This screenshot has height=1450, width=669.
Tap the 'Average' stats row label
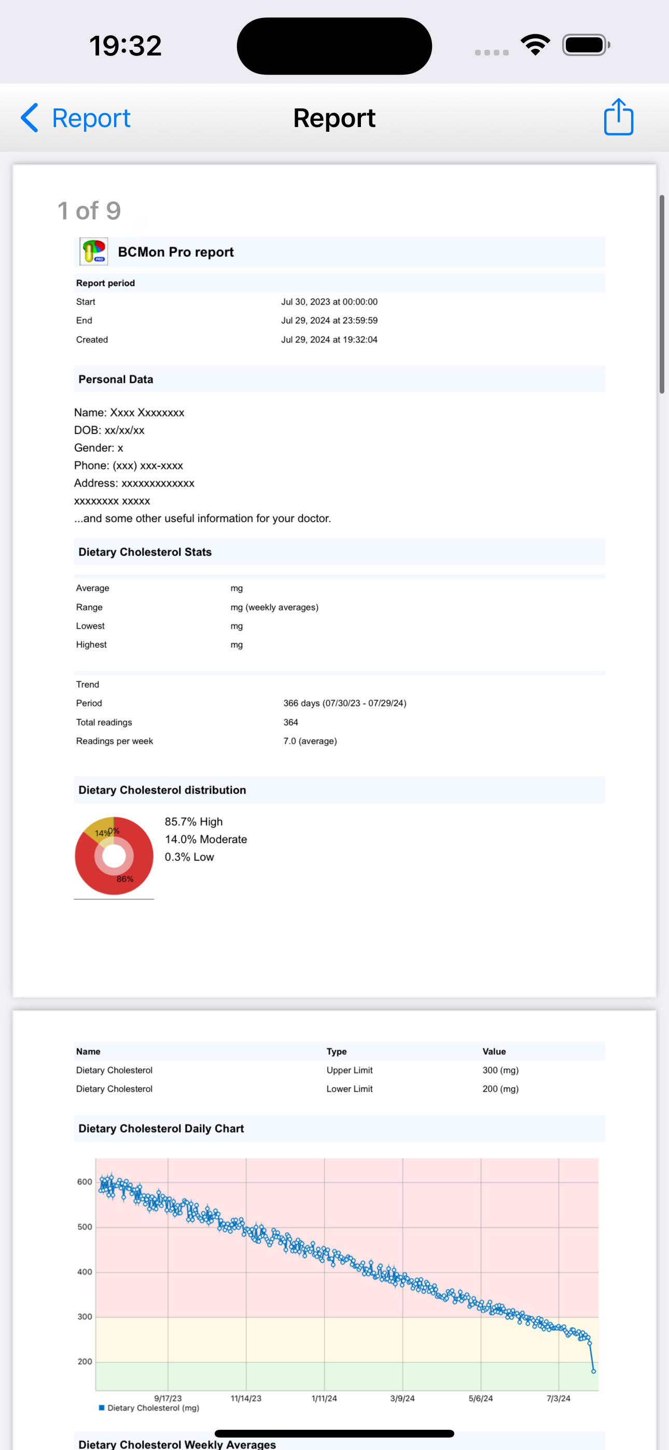pyautogui.click(x=92, y=588)
